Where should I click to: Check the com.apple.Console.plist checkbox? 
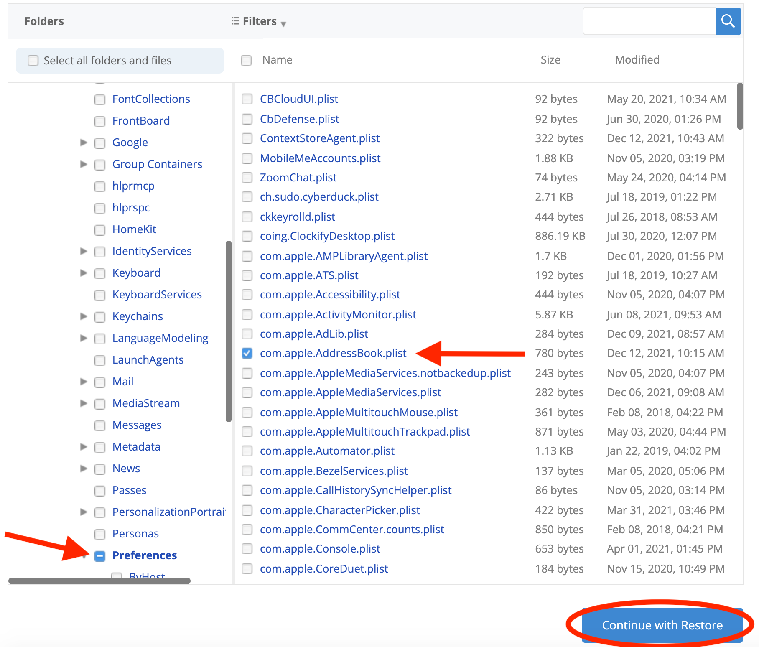pyautogui.click(x=247, y=549)
